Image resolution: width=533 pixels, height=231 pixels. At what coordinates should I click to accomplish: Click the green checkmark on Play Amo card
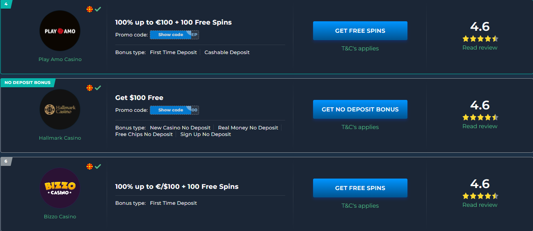click(x=98, y=9)
